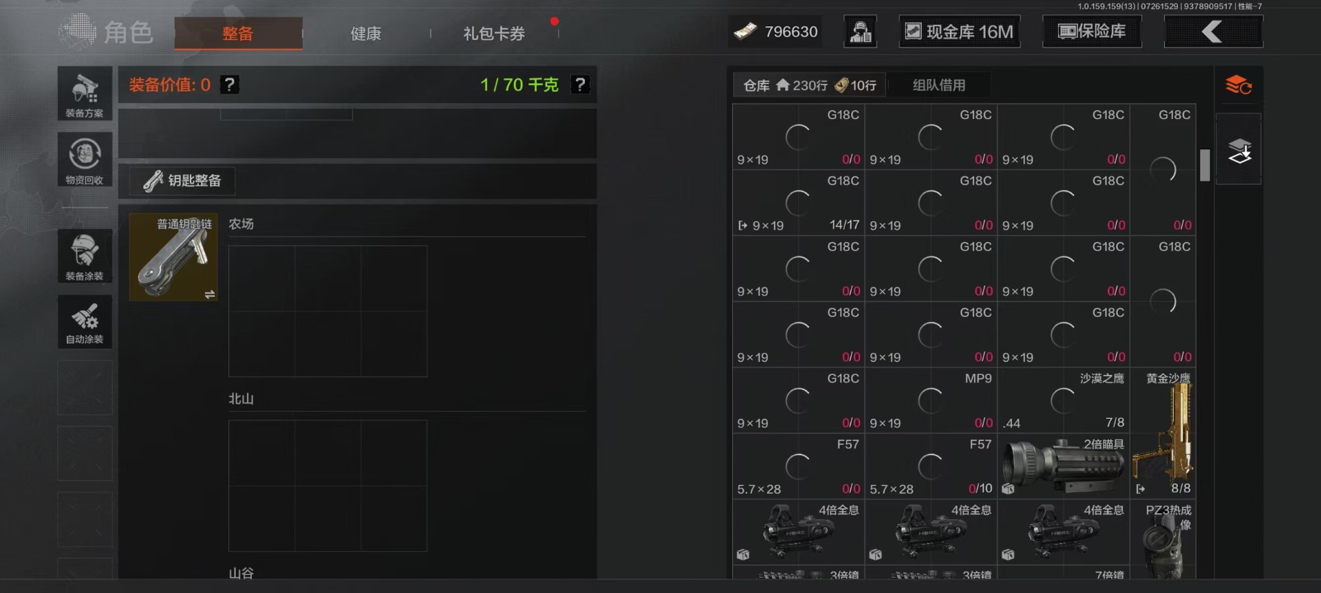Select the 普通钥匙链 keychain thumbnail

(x=173, y=257)
